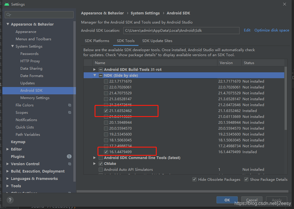This screenshot has height=209, width=294.
Task: Uncheck the CMake checkbox
Action: point(101,164)
